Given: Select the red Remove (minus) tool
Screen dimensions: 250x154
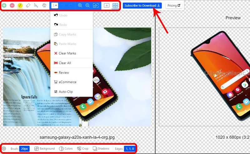Looking at the screenshot, I should pyautogui.click(x=12, y=5).
